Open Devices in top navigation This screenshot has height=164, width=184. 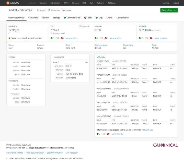[43, 3]
